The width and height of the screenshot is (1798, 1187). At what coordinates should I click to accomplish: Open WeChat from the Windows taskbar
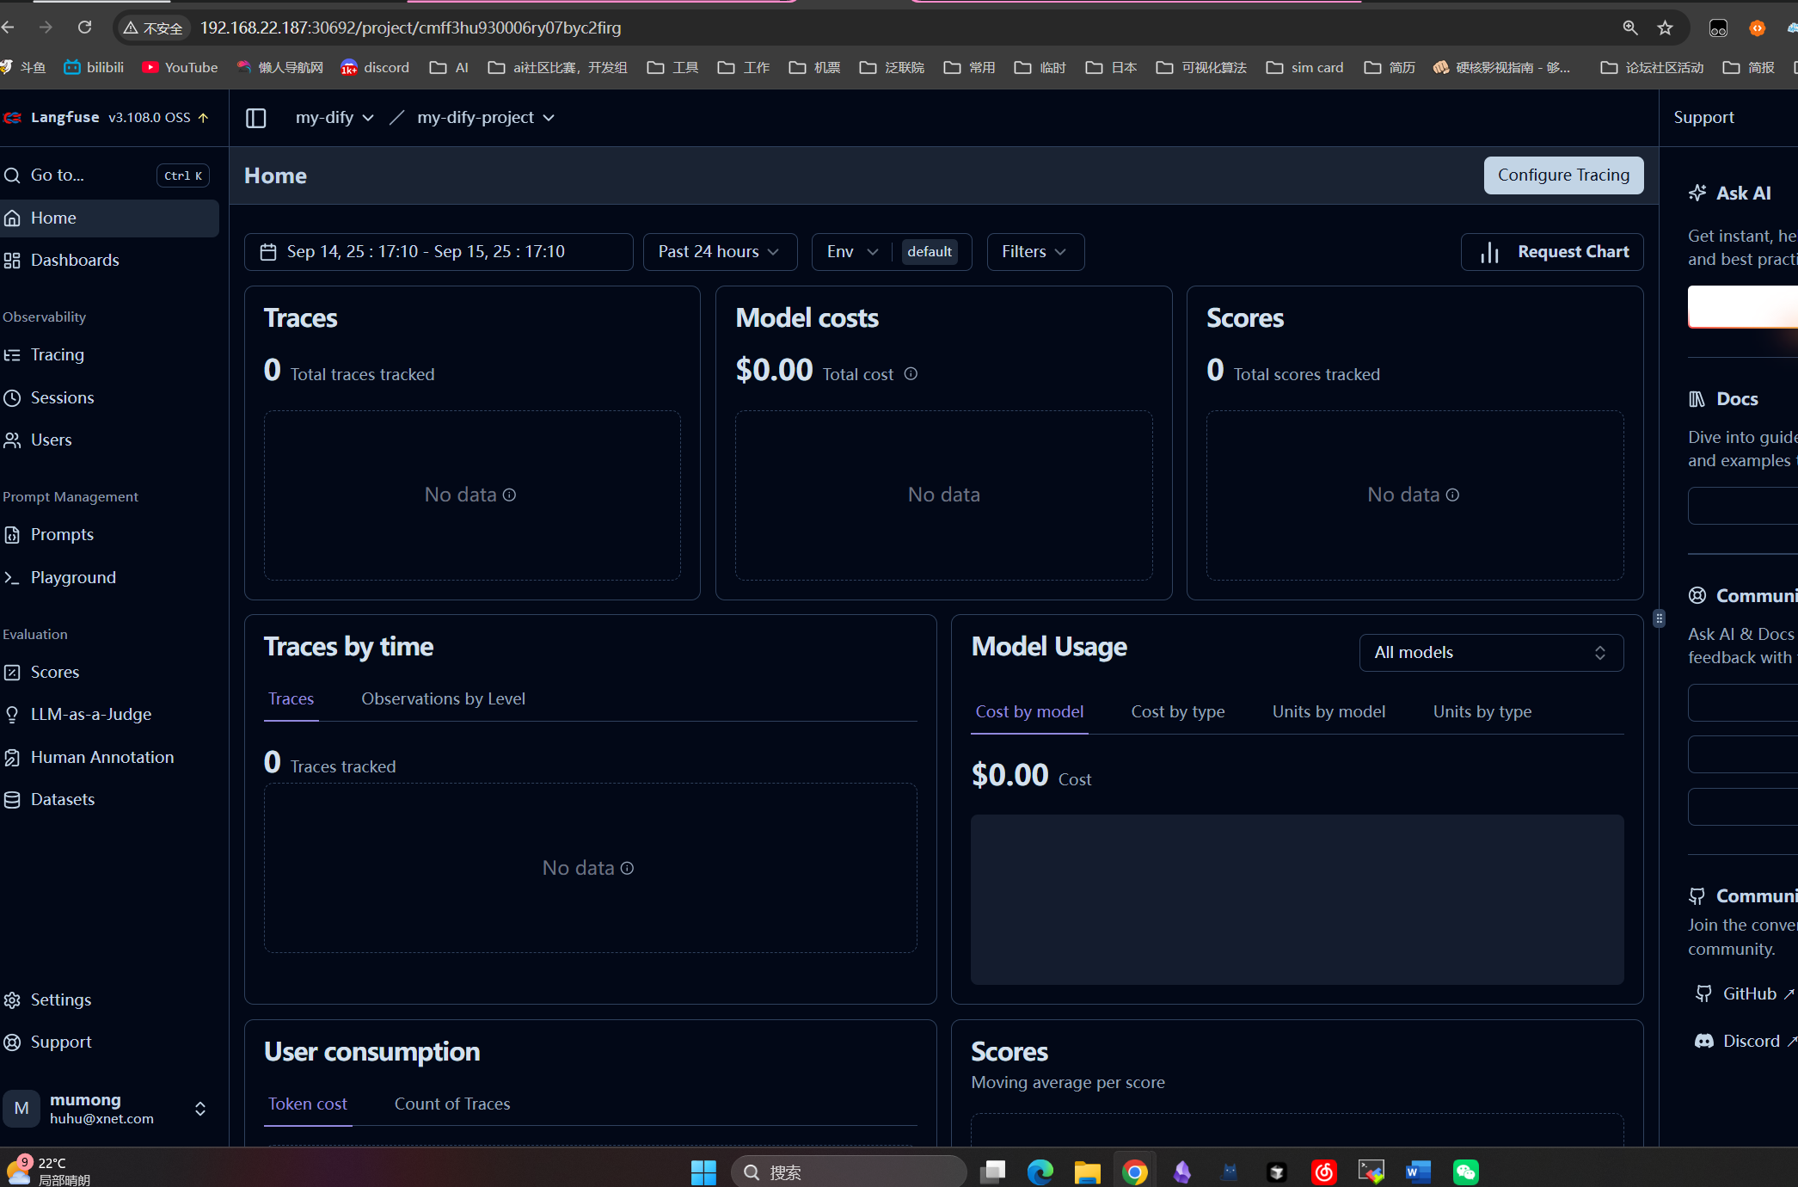(x=1465, y=1172)
